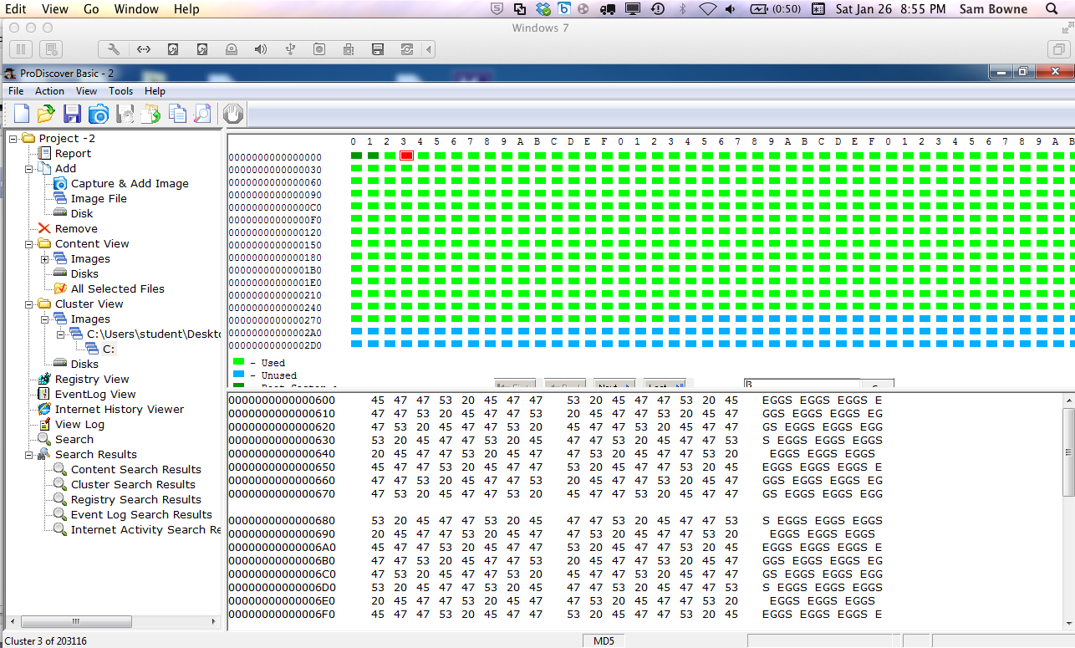Screen dimensions: 1075x648
Task: Open the Tools menu
Action: [x=120, y=91]
